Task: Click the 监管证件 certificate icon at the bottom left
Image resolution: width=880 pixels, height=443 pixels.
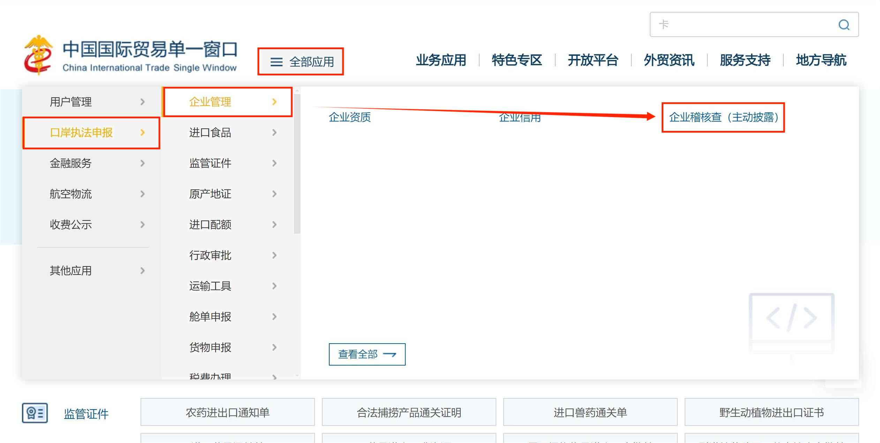Action: [x=35, y=413]
